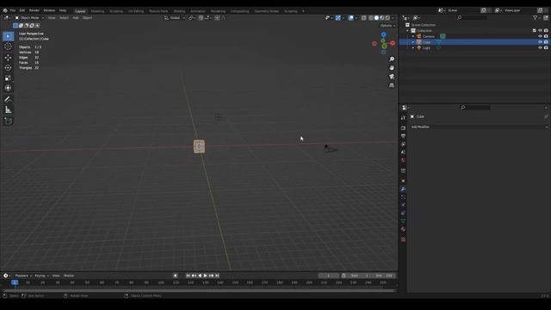
Task: Click the pan view hand icon
Action: [392, 68]
